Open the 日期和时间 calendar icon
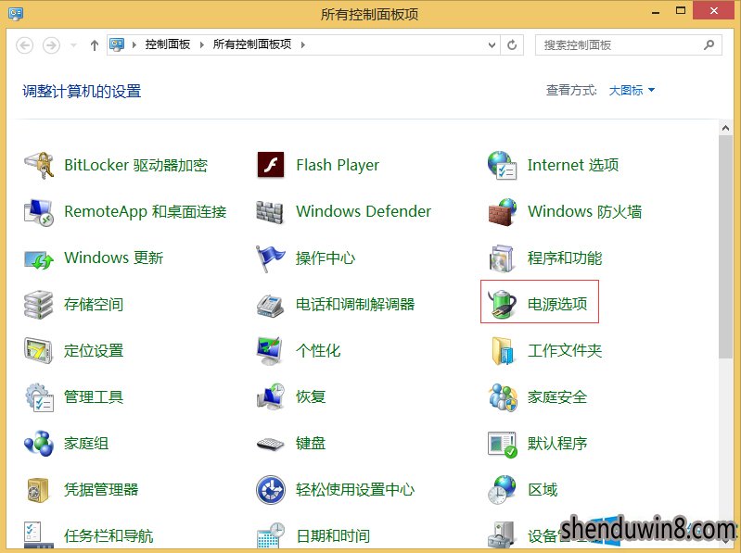The height and width of the screenshot is (553, 741). pos(270,535)
